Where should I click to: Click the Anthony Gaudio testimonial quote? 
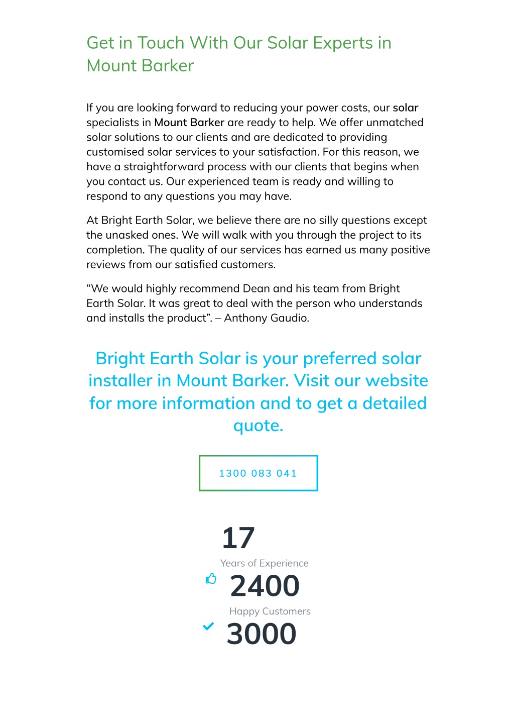[254, 303]
